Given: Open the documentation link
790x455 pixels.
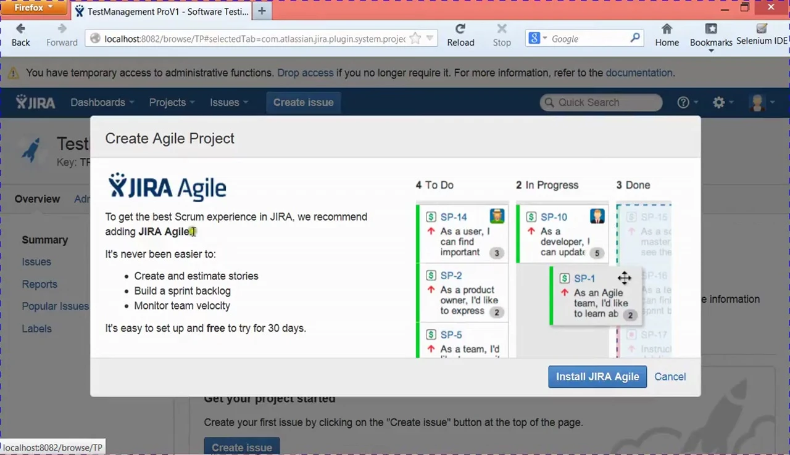Looking at the screenshot, I should click(x=639, y=73).
